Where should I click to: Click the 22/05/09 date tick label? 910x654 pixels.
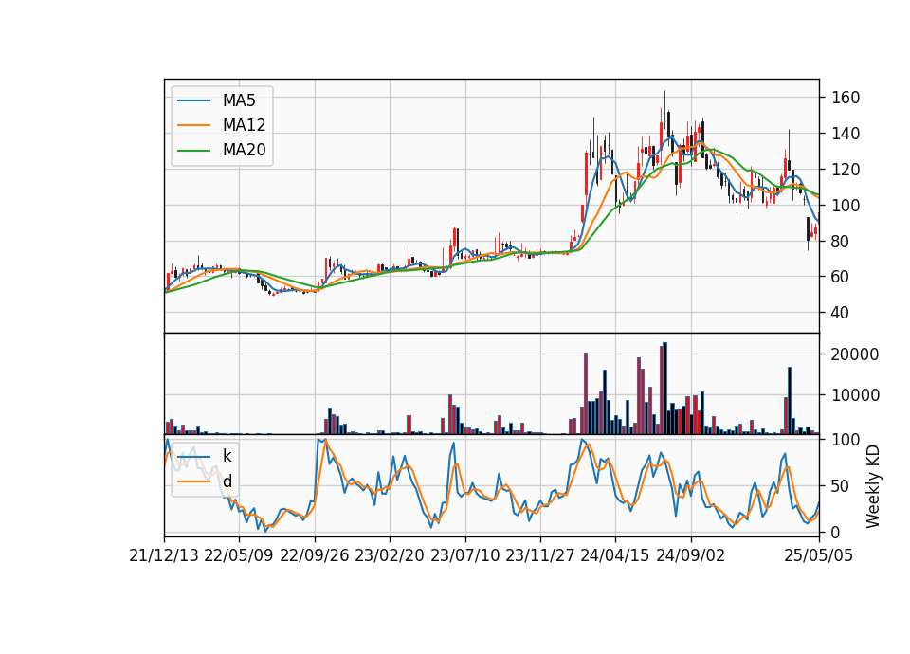pos(239,555)
